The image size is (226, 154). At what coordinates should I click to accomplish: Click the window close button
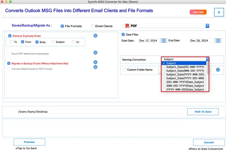pos(2,2)
